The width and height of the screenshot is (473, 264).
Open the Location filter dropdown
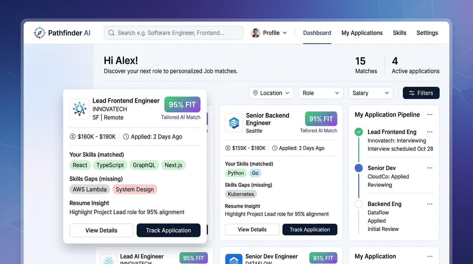pos(271,93)
